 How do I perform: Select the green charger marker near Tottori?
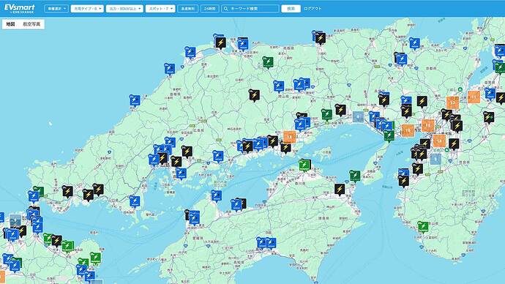point(268,62)
